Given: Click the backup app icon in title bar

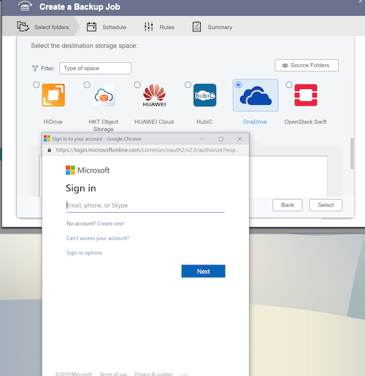Looking at the screenshot, I should [x=25, y=7].
